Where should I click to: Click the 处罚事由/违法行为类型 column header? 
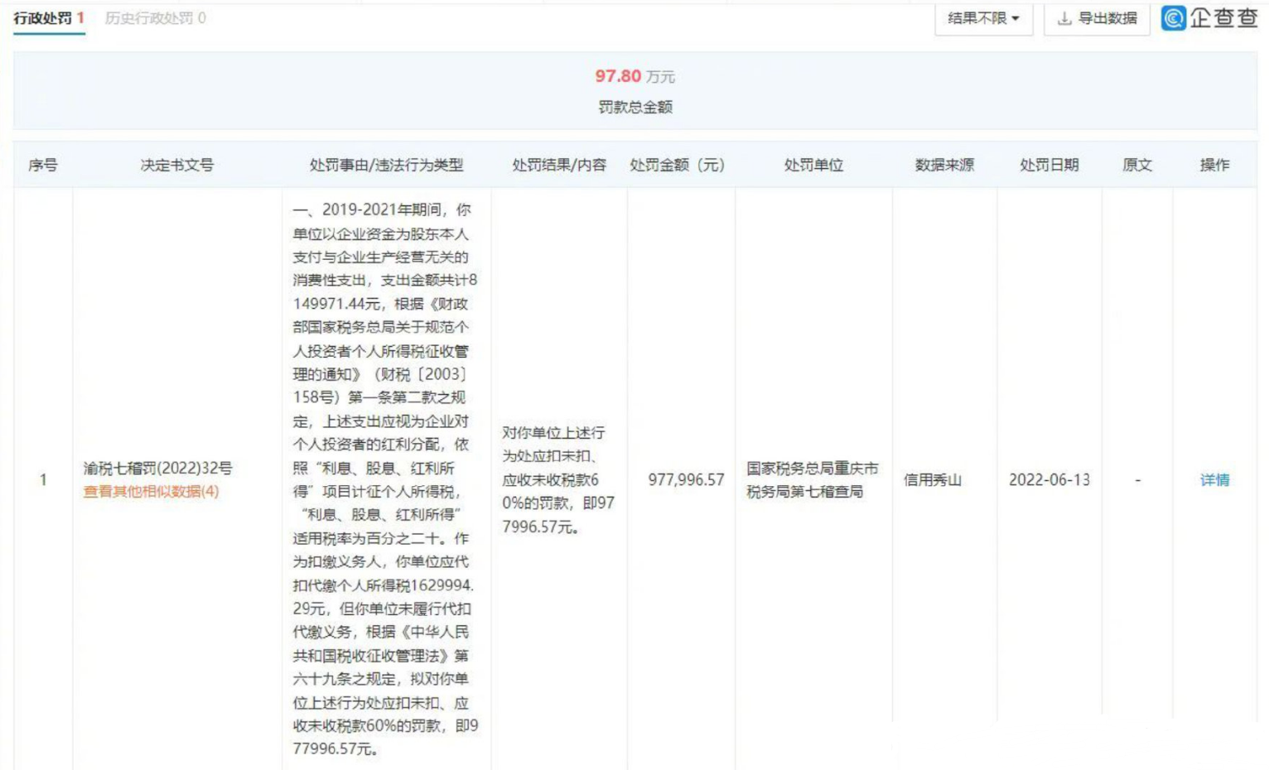[x=386, y=165]
